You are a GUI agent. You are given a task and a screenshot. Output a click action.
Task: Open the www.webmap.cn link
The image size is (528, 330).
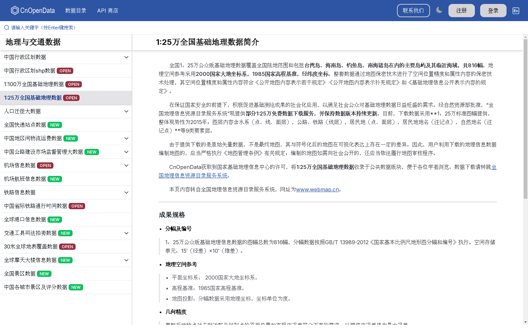click(x=317, y=189)
